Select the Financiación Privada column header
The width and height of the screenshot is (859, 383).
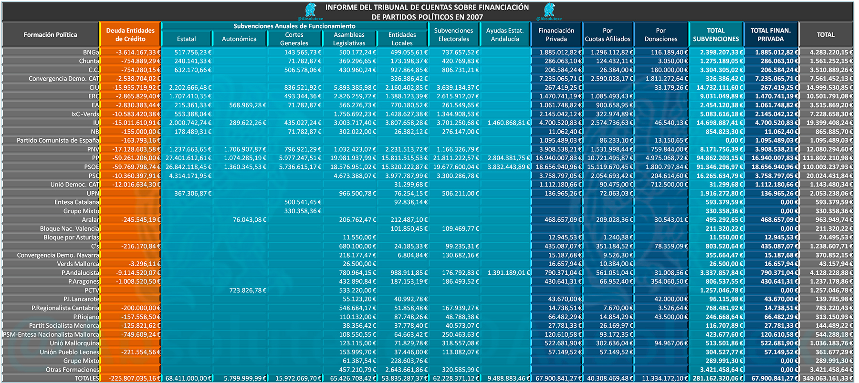click(556, 35)
